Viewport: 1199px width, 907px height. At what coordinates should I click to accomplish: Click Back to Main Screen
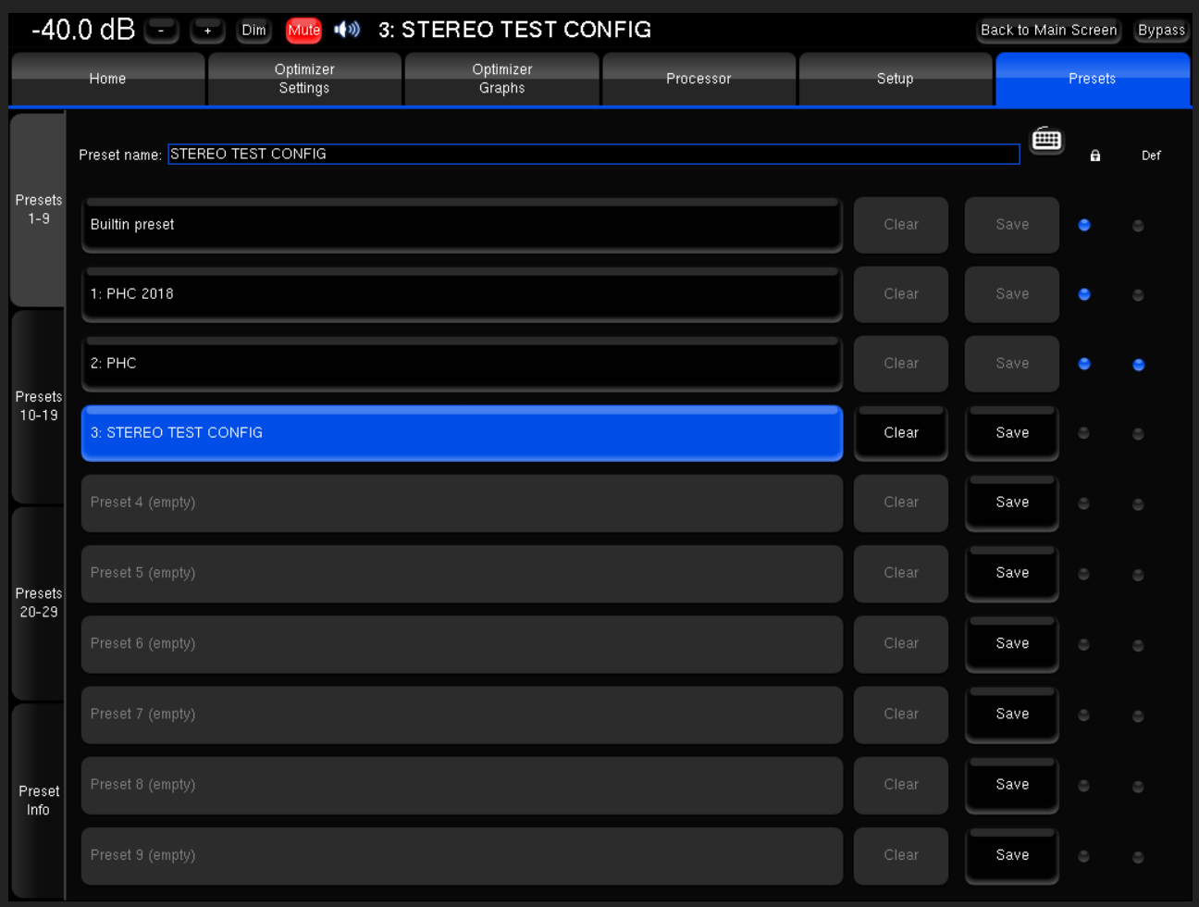[x=1049, y=31]
